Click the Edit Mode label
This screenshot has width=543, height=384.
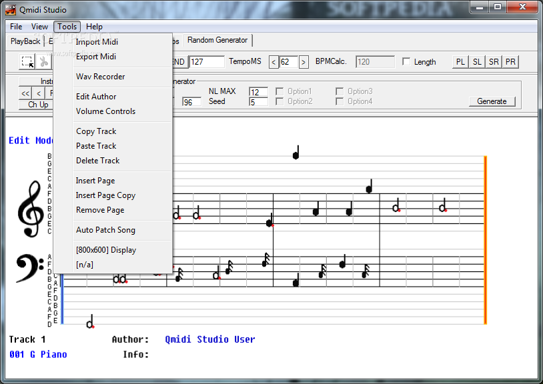tap(31, 141)
